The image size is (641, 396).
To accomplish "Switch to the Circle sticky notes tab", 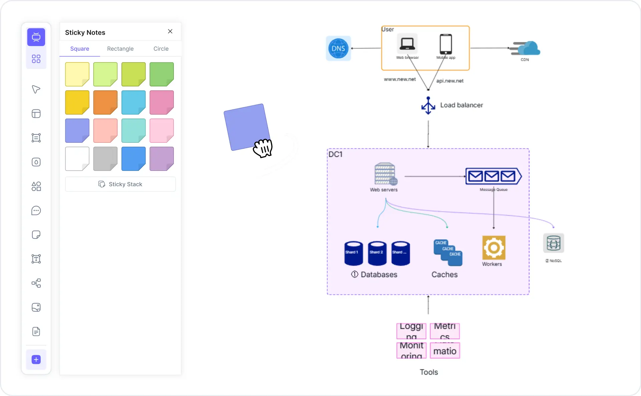I will tap(161, 49).
